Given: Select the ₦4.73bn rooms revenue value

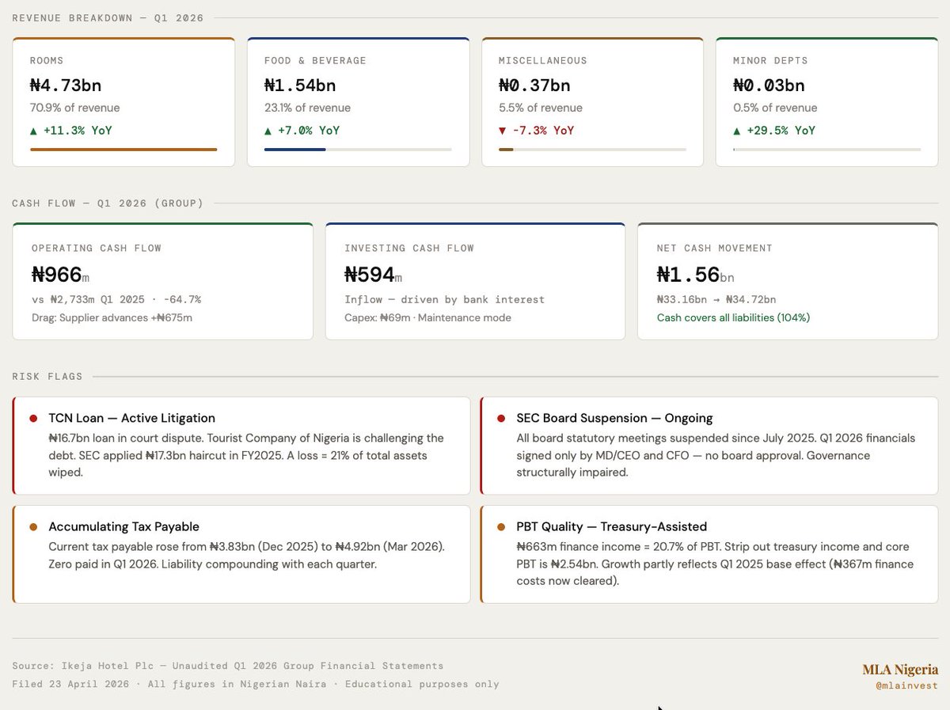Looking at the screenshot, I should coord(66,85).
